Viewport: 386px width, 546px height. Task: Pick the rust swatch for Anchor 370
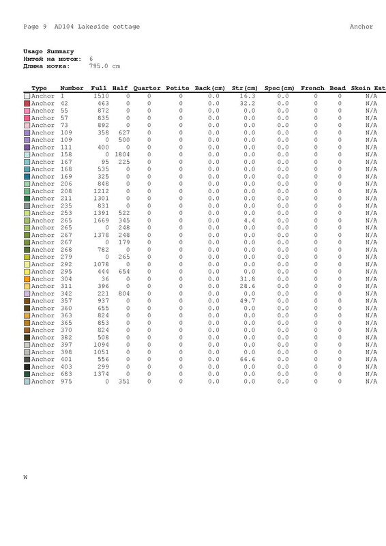coord(27,330)
